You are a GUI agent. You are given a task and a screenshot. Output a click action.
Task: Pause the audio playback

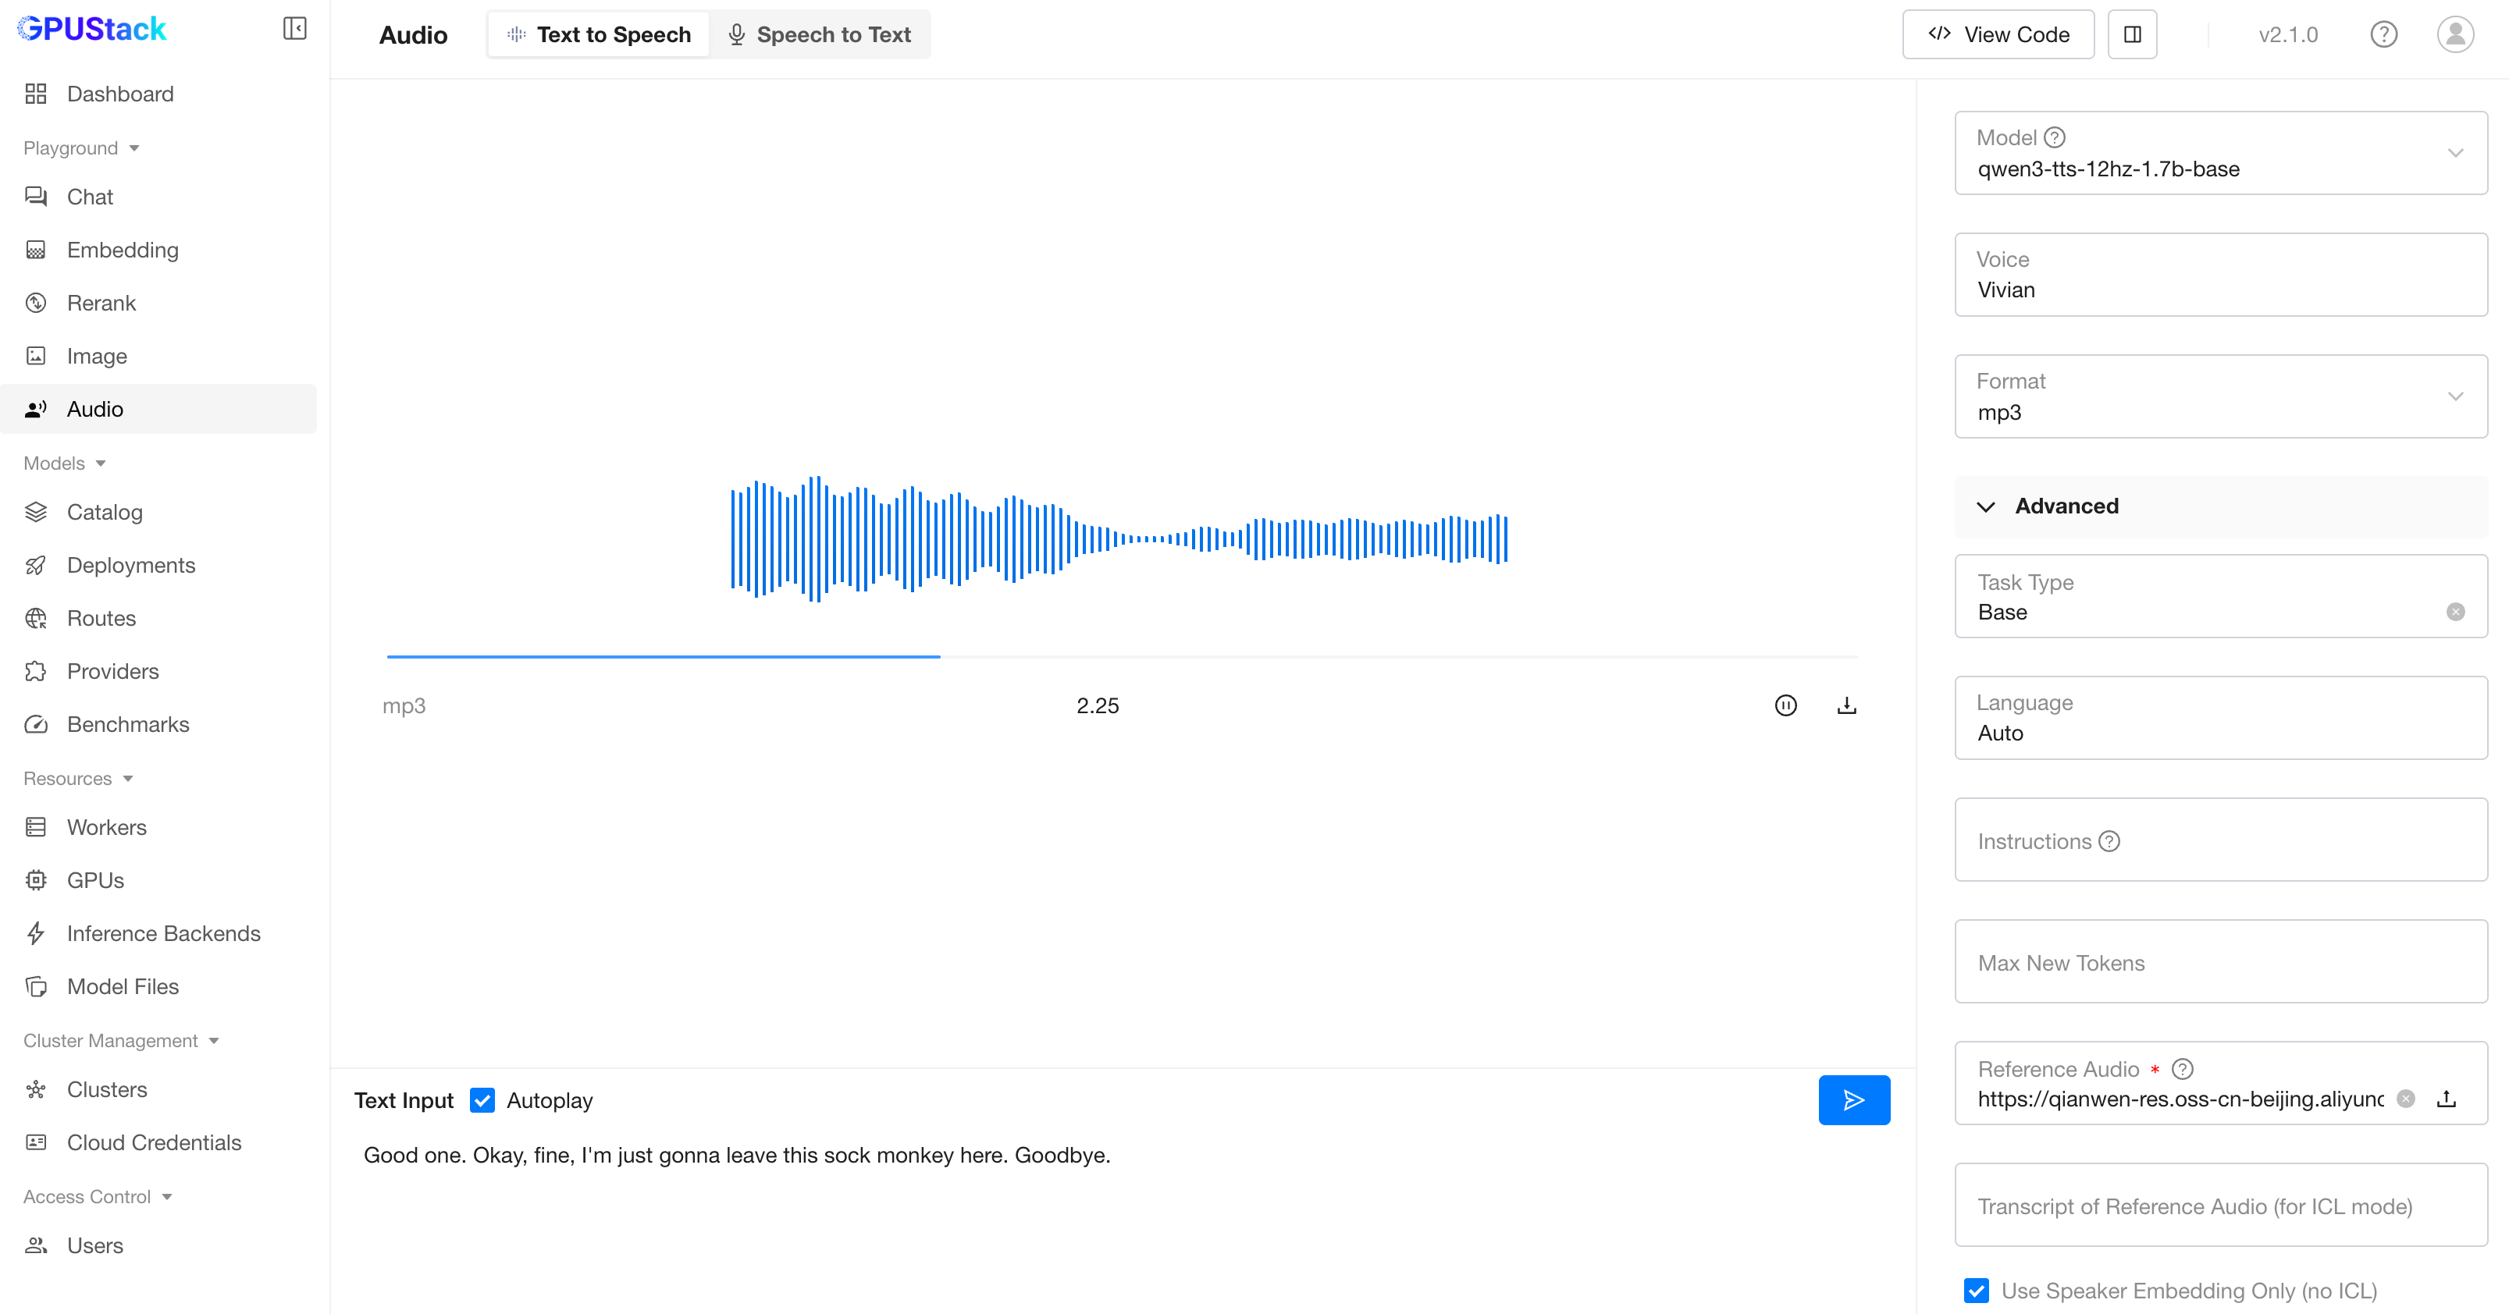1785,705
